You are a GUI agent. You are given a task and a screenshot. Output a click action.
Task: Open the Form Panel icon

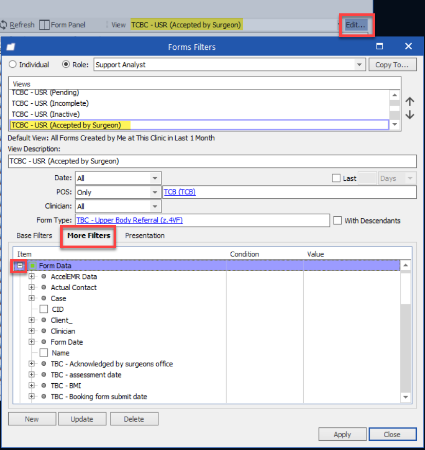[44, 25]
